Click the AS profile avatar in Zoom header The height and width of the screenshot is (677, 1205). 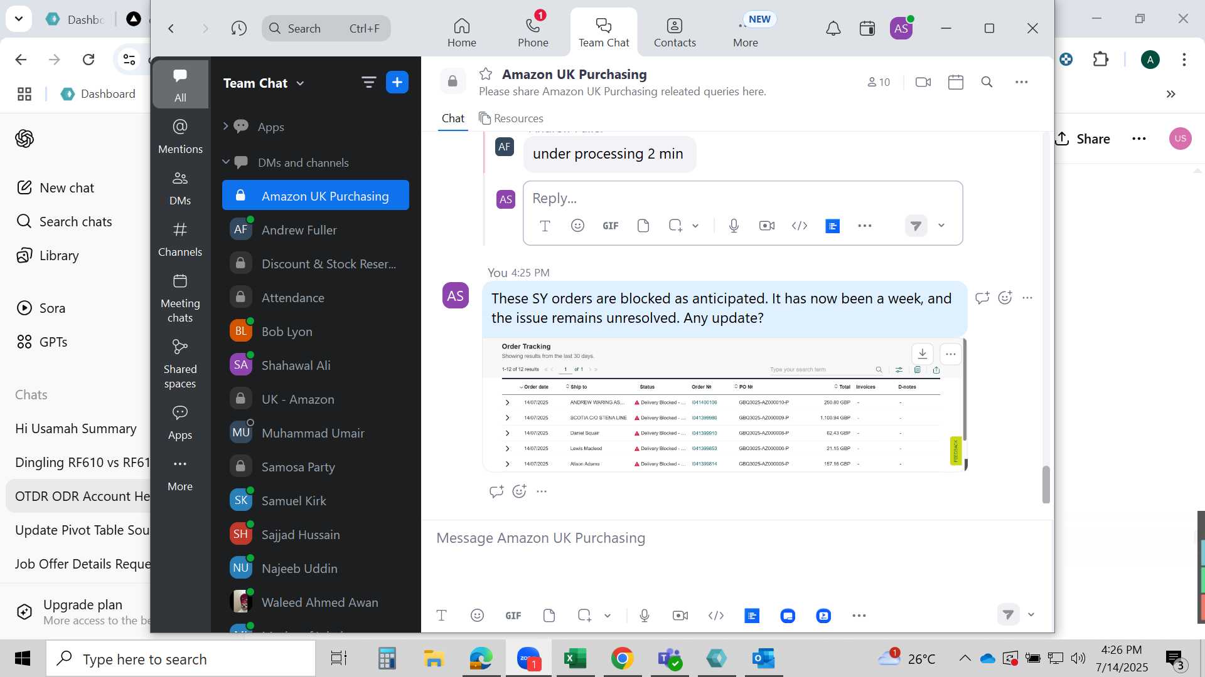coord(901,28)
